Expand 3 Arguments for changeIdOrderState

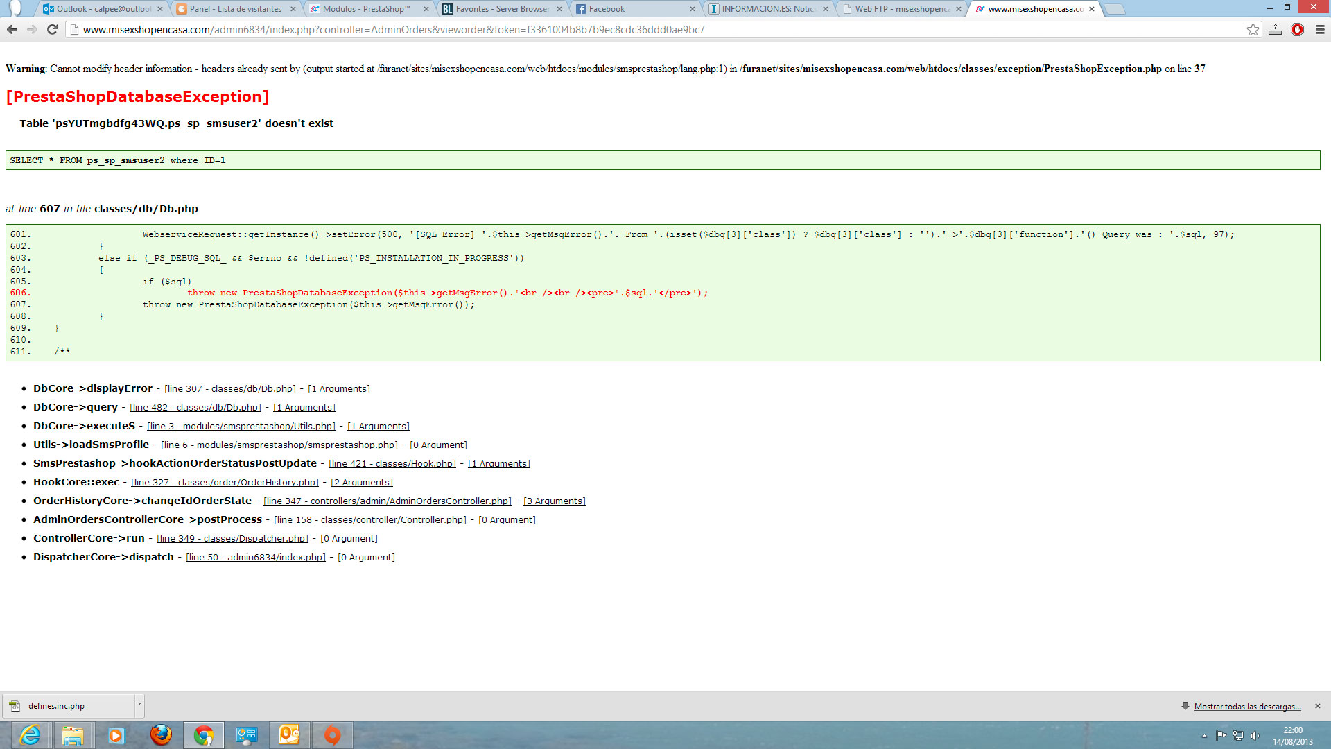554,501
